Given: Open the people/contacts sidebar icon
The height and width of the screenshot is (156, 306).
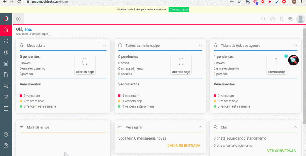Looking at the screenshot, I should pos(6,52).
